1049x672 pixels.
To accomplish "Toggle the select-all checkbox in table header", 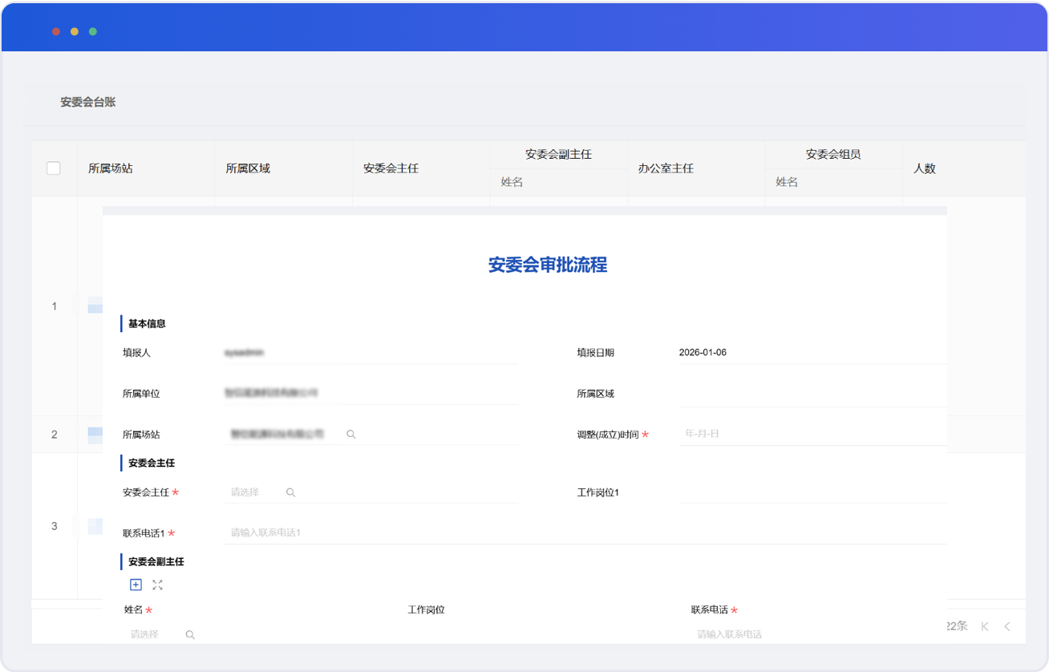I will click(54, 168).
